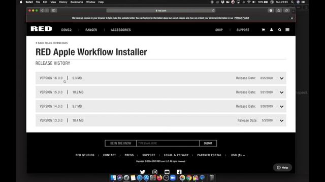Screen dimensions: 325x182
Task: Open the shopping cart icon
Action: [263, 30]
